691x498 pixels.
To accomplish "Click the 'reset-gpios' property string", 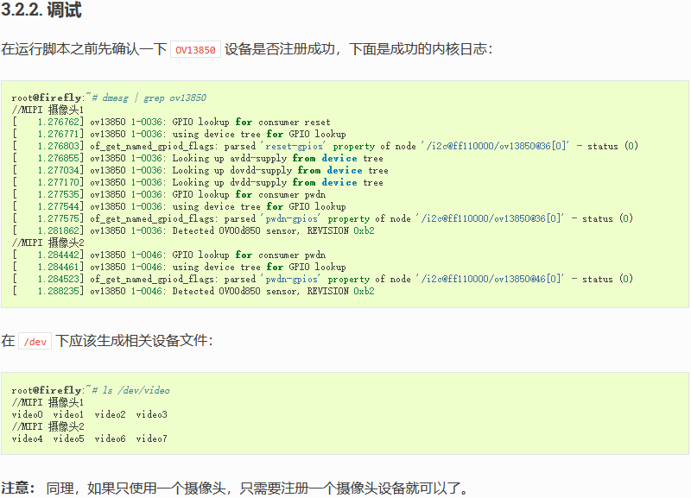I will click(293, 146).
